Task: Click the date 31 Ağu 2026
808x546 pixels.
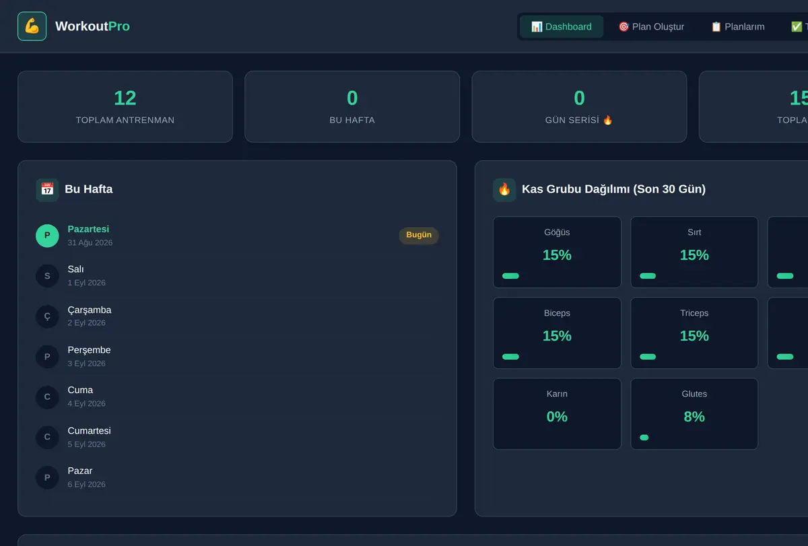Action: point(90,242)
